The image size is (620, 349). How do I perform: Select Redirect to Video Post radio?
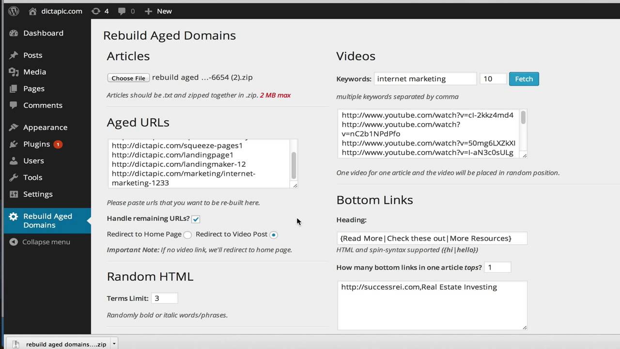274,235
